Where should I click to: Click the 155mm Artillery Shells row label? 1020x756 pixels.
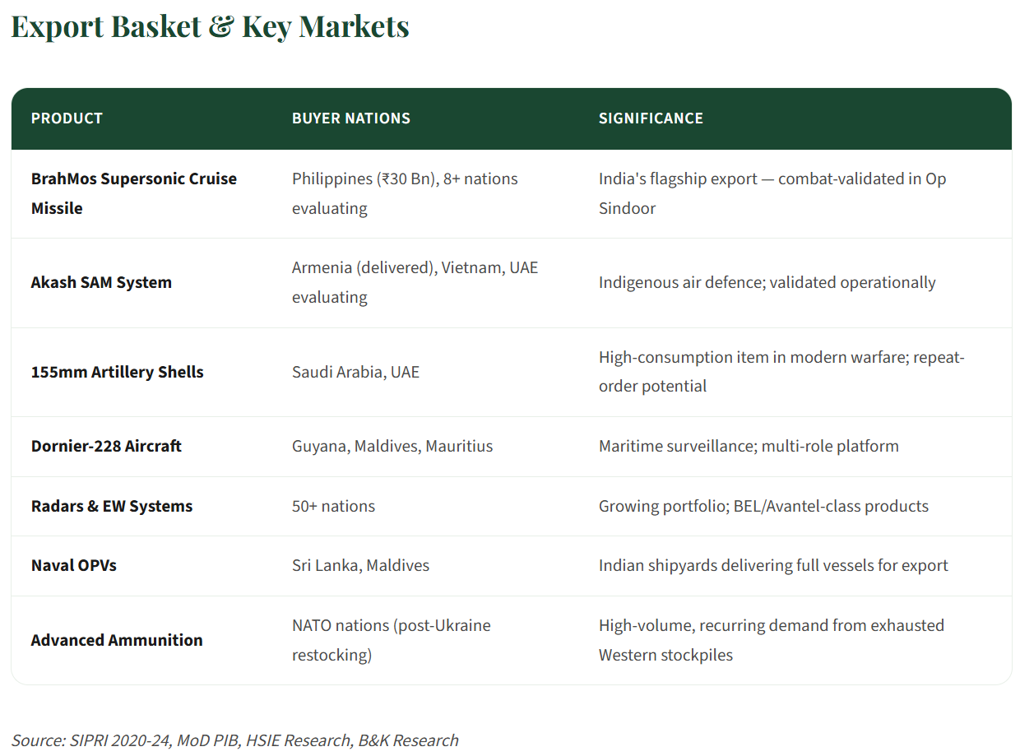[x=117, y=372]
